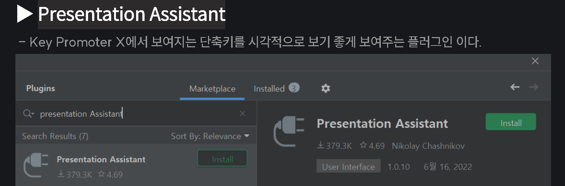Click the forward navigation arrow
The image size is (565, 186).
[533, 87]
